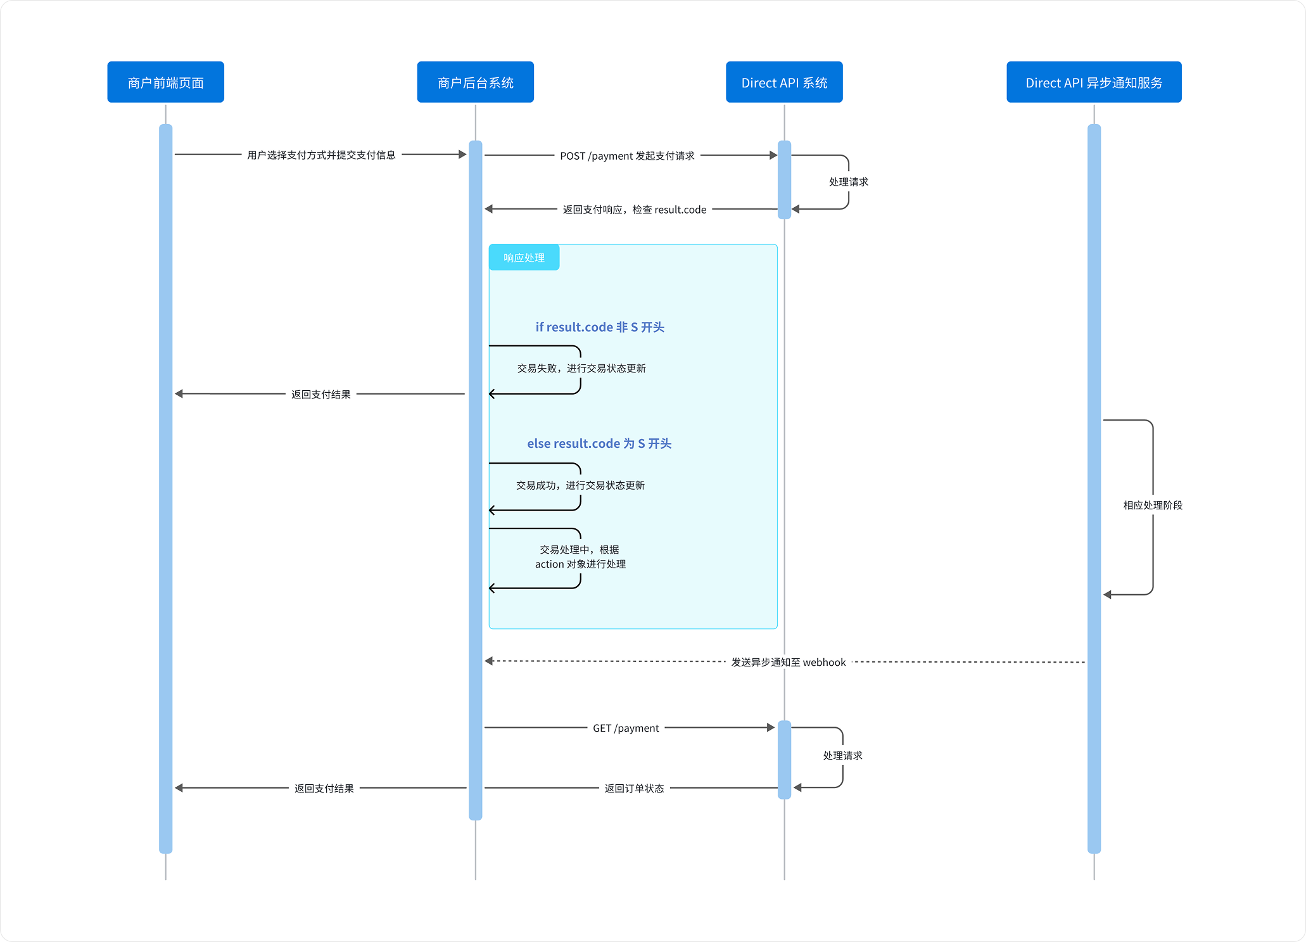Click the '返回支付响应，检查 result.code' message label

click(634, 210)
